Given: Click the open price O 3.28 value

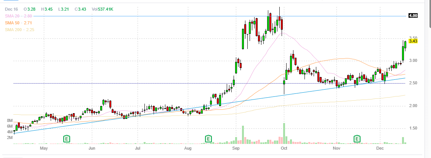Looking at the screenshot, I should click(29, 9).
